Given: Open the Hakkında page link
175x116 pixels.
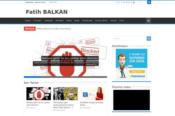Looking at the screenshot, I should (x=53, y=2).
